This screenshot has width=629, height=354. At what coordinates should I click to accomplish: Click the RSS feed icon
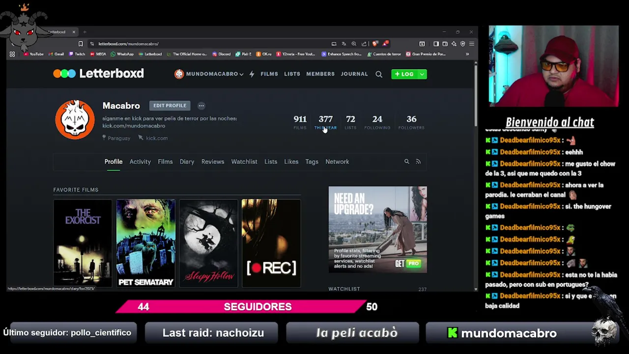[x=418, y=161]
